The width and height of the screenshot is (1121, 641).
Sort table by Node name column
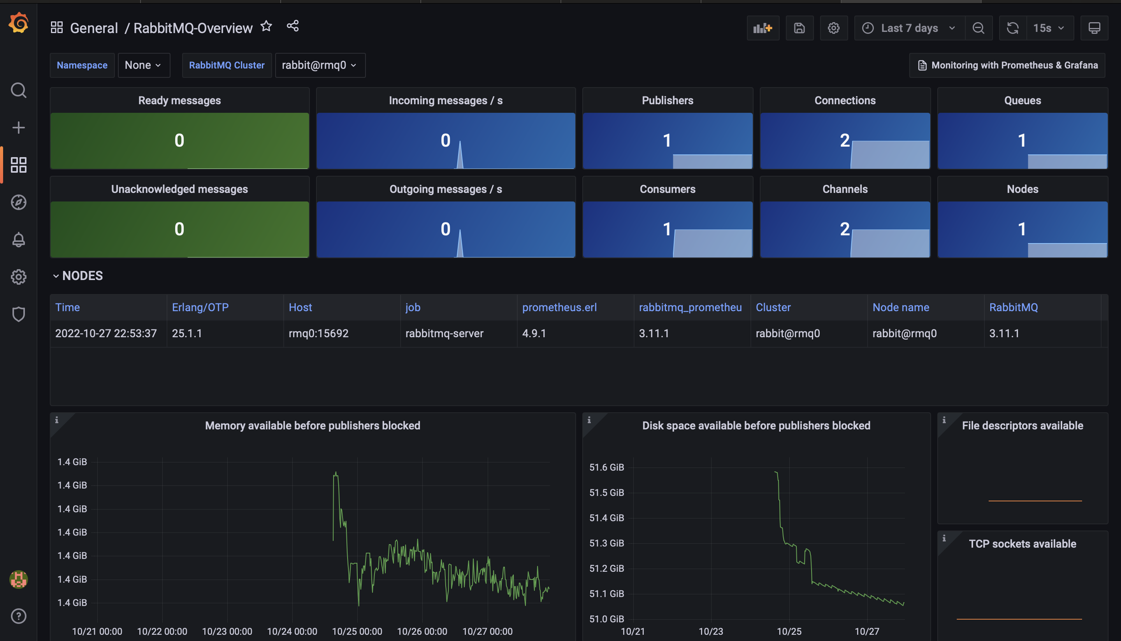[x=901, y=307]
